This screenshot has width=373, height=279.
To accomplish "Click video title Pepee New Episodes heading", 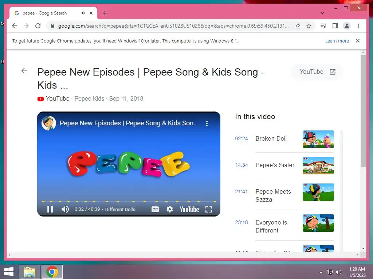I will coord(151,78).
